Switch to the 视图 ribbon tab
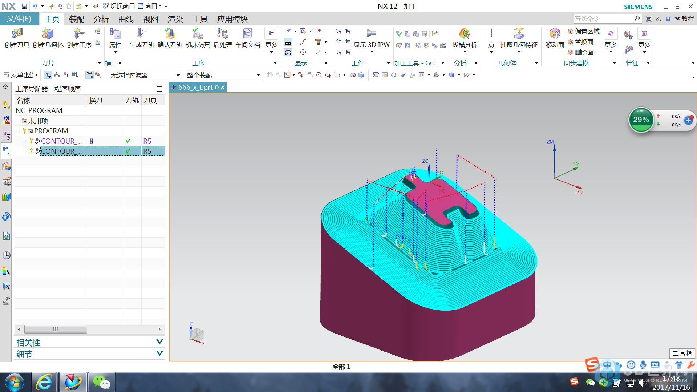697x392 pixels. pos(151,19)
